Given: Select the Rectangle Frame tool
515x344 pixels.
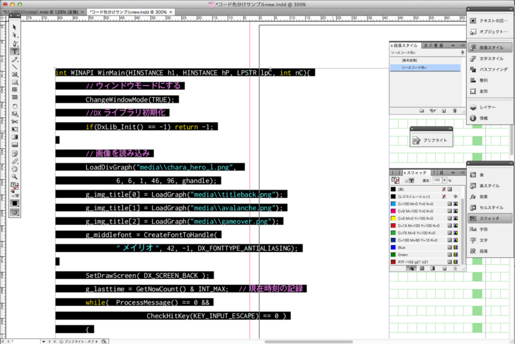Looking at the screenshot, I should pyautogui.click(x=15, y=75).
